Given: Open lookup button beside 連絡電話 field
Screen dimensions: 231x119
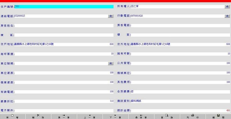Looking at the screenshot, I should [111, 16].
